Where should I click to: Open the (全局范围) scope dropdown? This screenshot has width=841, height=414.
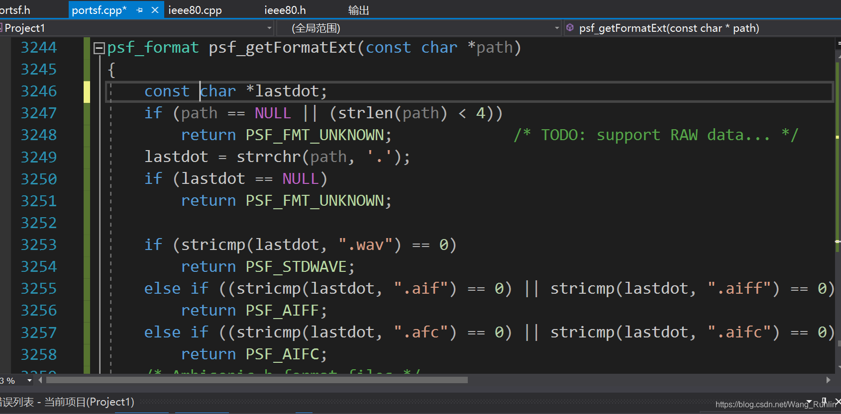[x=557, y=28]
